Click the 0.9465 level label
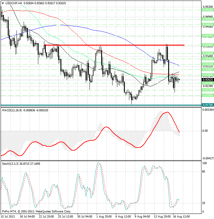The image size is (214, 219). click(x=207, y=25)
